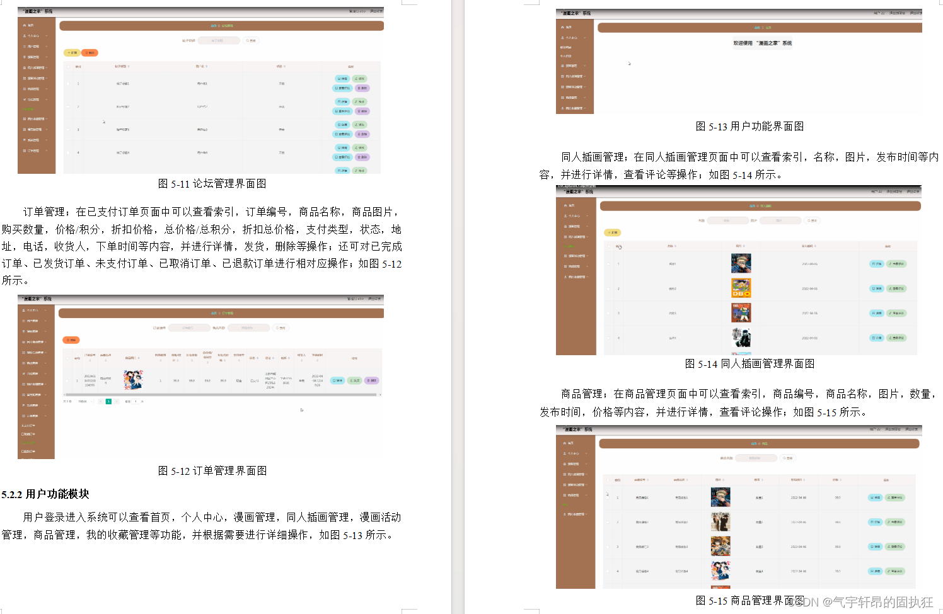Image resolution: width=943 pixels, height=614 pixels.
Task: Expand 商品管理 chevron in Figure 5-11 sidebar
Action: click(x=47, y=89)
